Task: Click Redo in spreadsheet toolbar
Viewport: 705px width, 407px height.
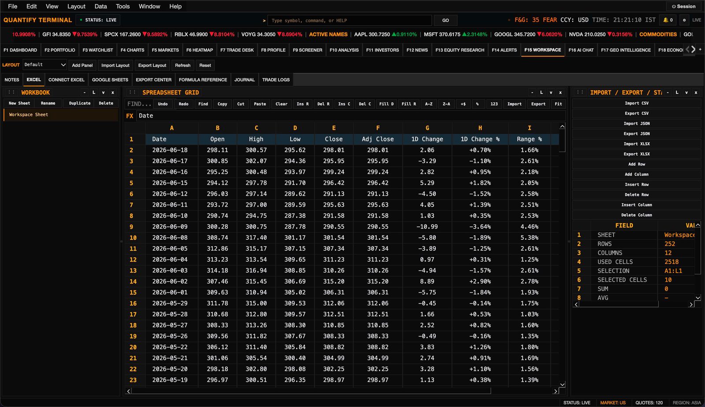Action: pos(184,104)
